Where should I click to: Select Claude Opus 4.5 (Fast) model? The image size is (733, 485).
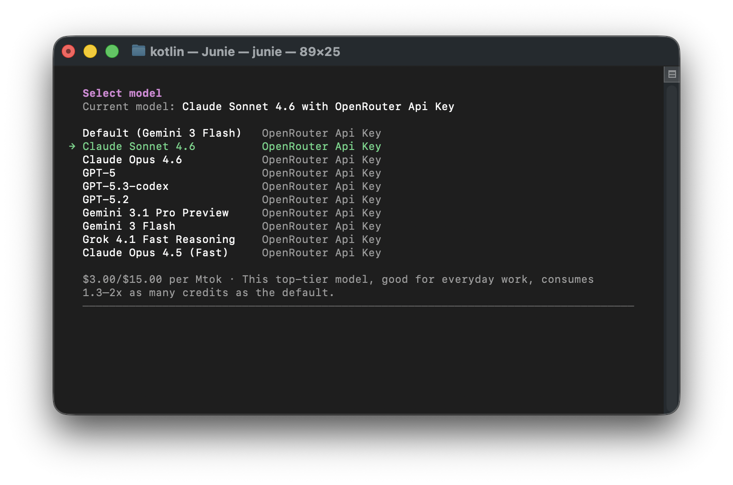click(155, 253)
